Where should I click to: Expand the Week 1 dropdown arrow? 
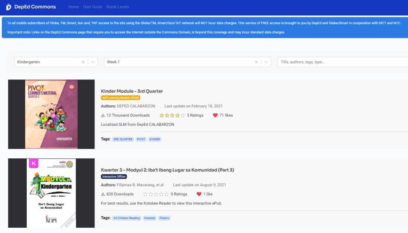pyautogui.click(x=266, y=62)
